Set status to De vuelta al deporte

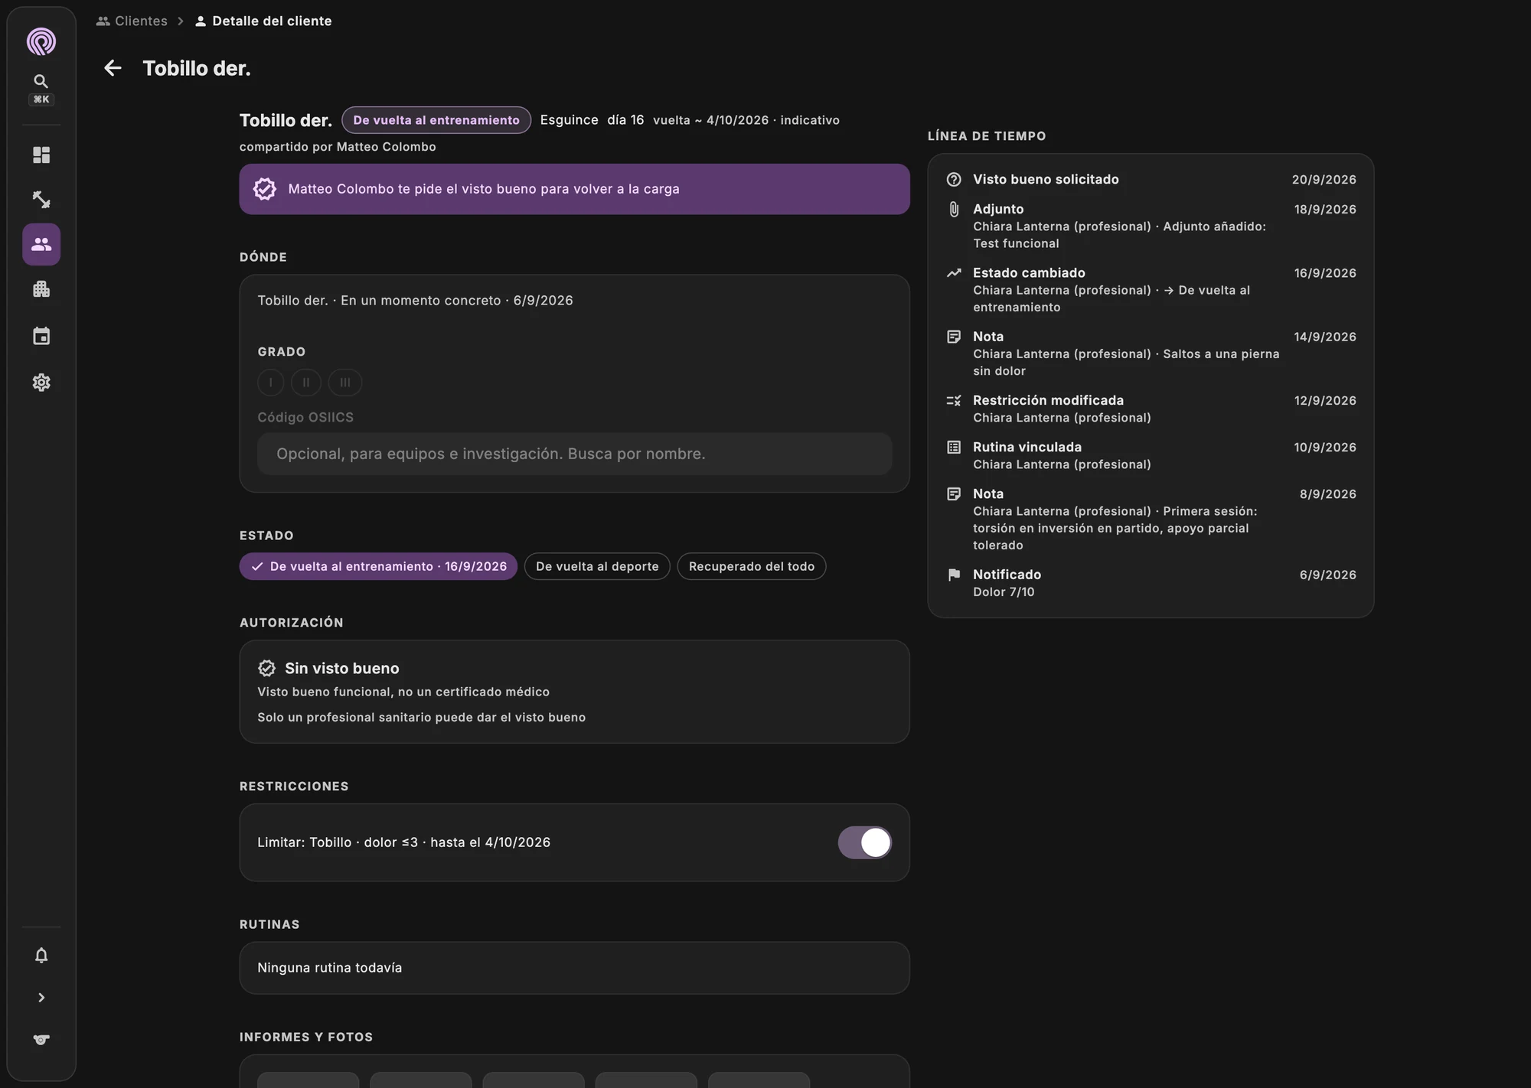coord(597,566)
